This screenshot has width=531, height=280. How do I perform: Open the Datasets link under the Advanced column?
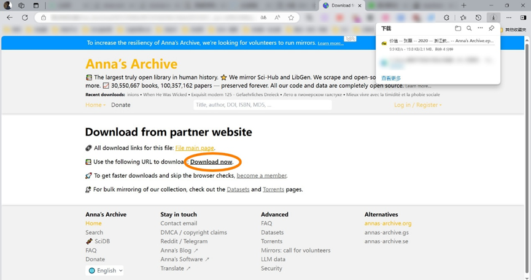tap(273, 232)
